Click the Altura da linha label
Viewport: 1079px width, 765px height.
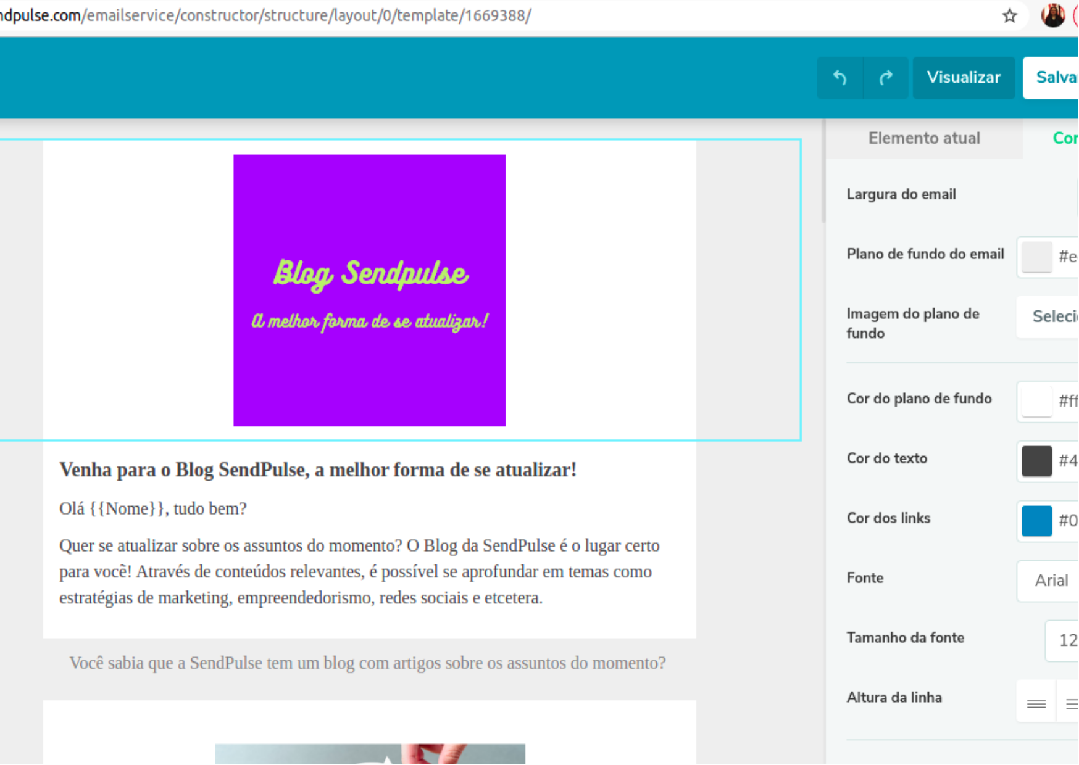click(x=894, y=698)
